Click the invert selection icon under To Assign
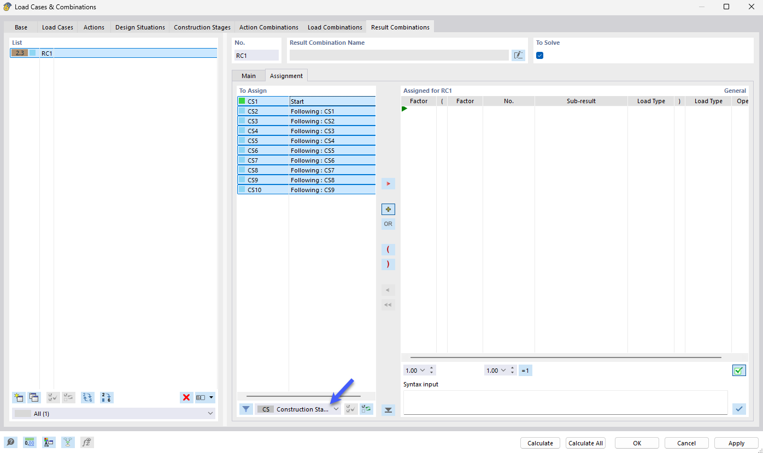The height and width of the screenshot is (453, 763). point(366,409)
